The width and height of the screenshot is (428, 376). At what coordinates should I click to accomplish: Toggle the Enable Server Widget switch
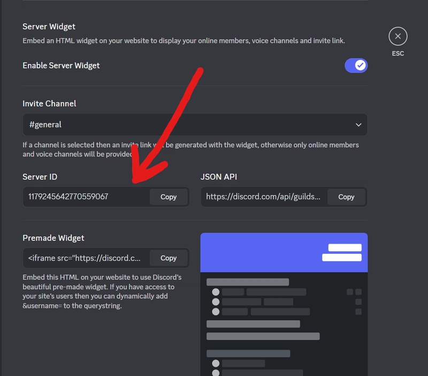pyautogui.click(x=356, y=65)
